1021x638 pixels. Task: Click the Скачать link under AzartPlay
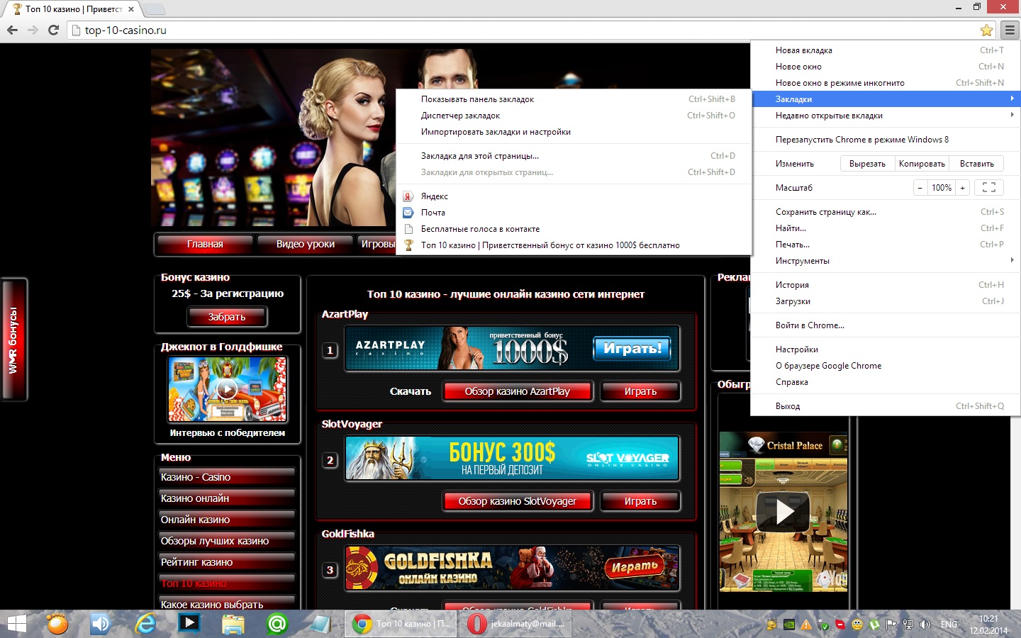pos(411,391)
